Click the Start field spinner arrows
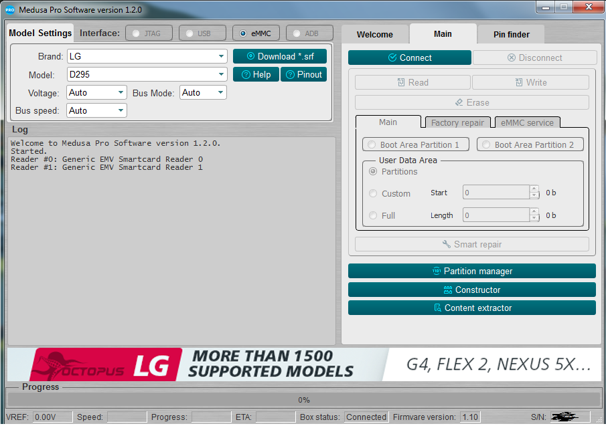The height and width of the screenshot is (426, 606). [x=534, y=193]
